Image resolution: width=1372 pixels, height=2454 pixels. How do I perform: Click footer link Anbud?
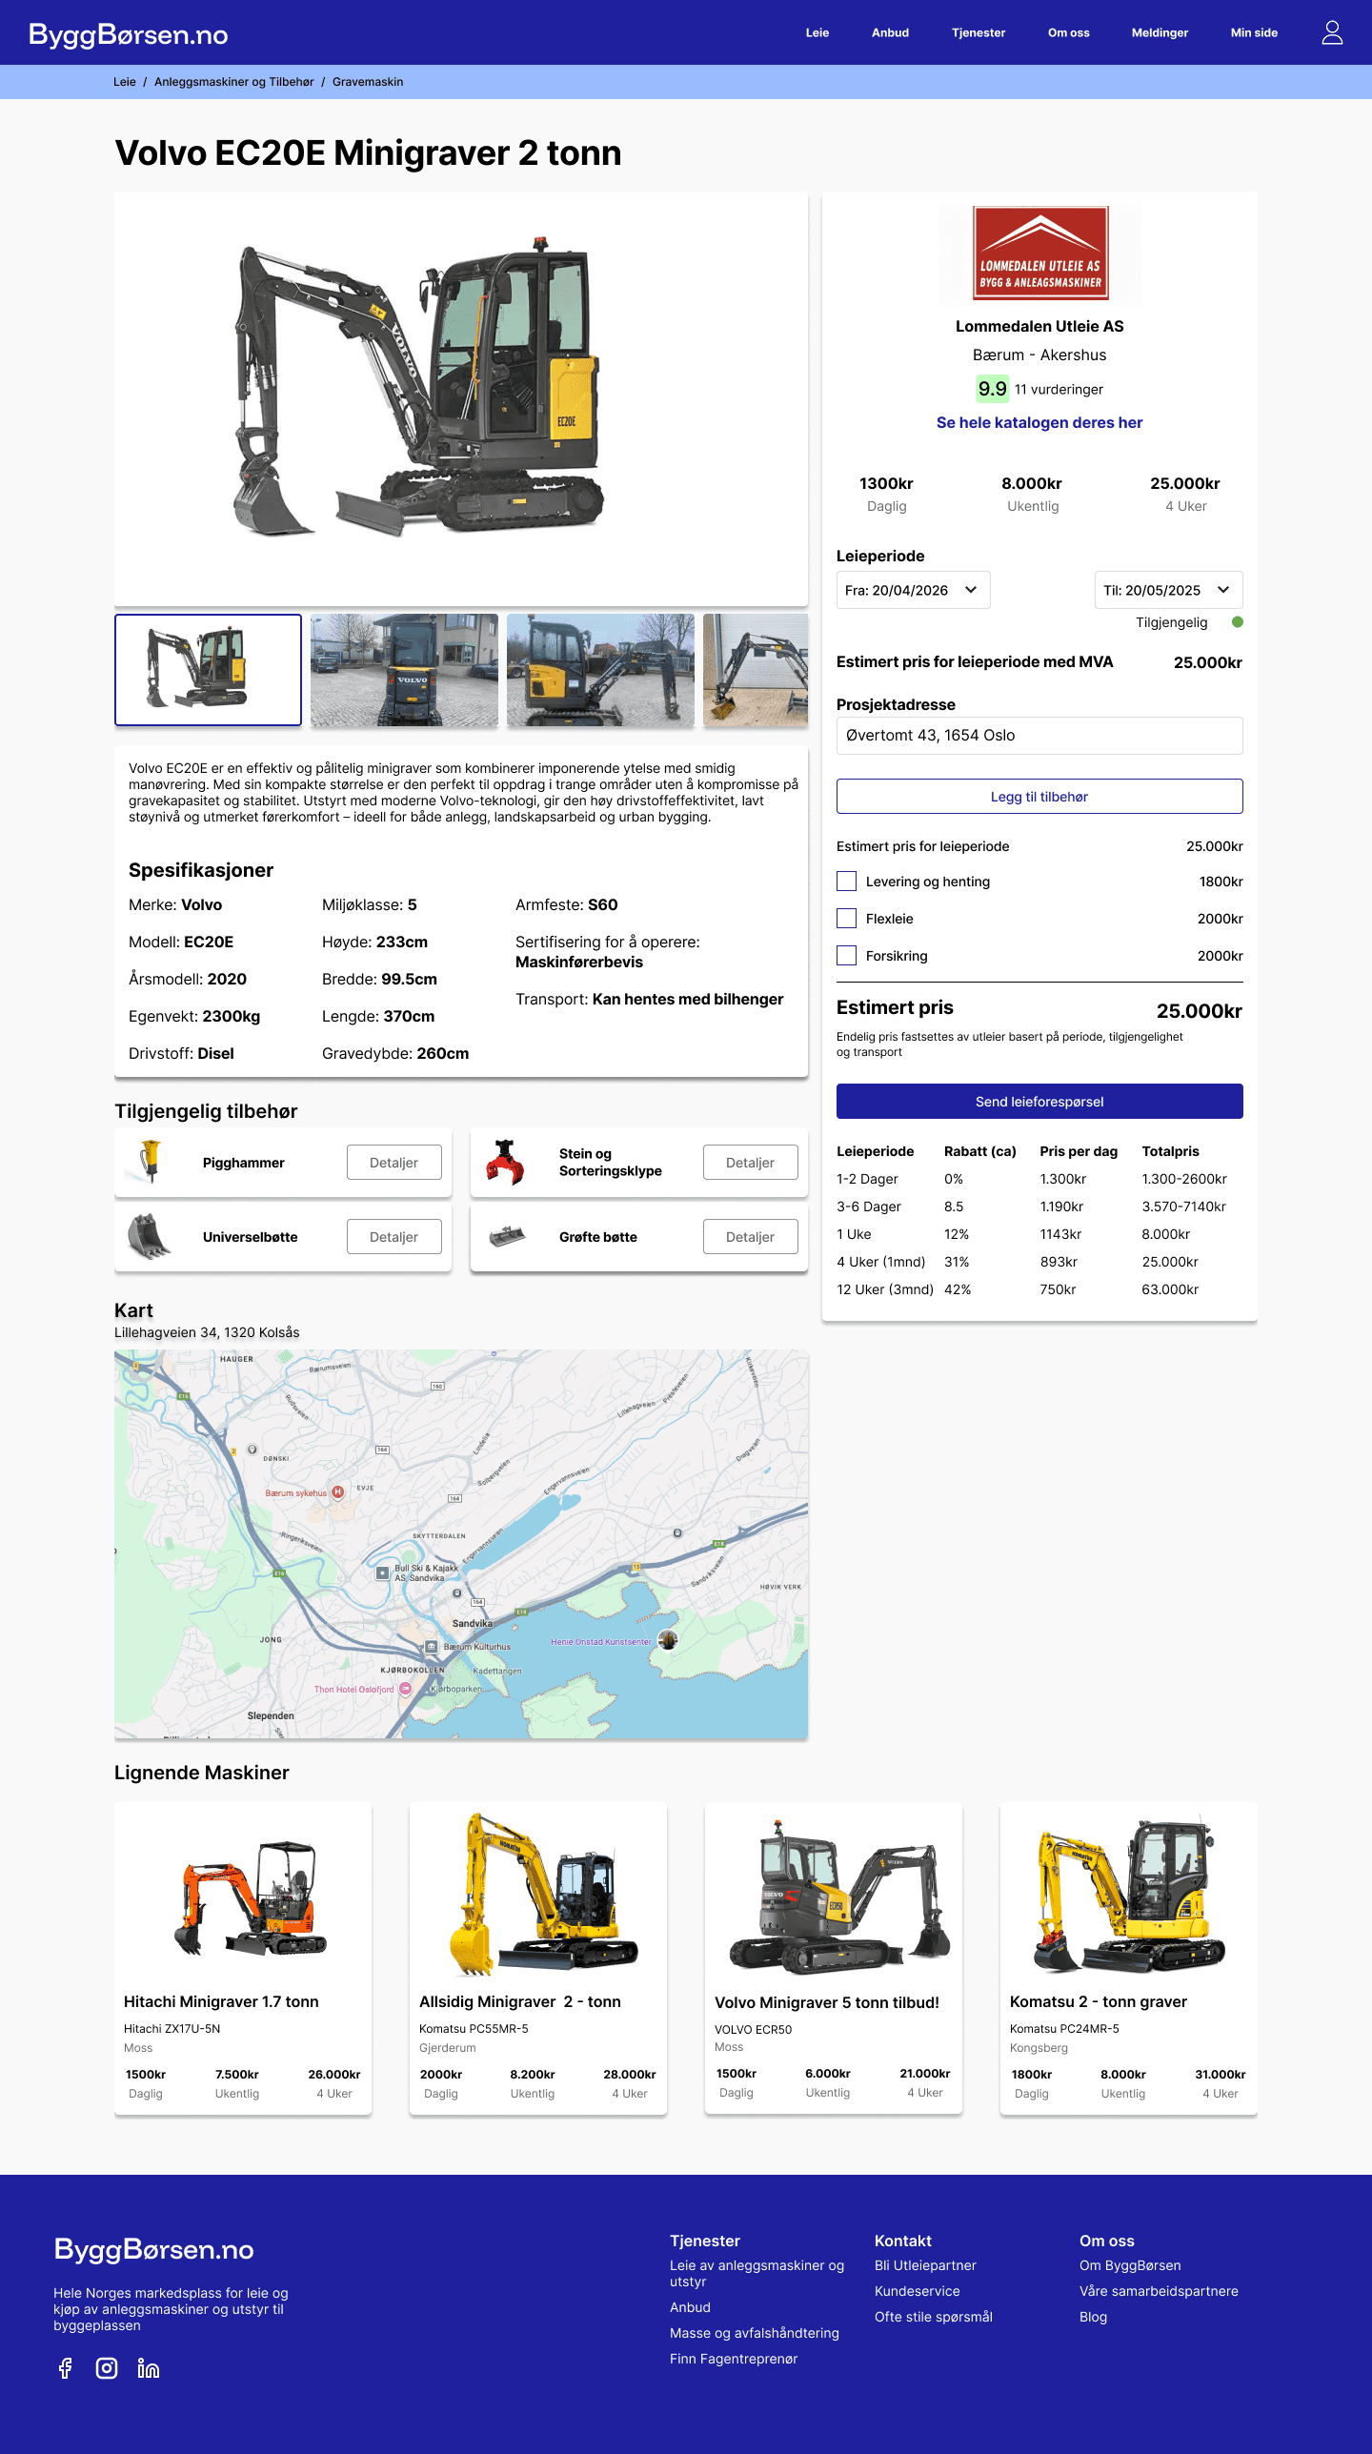click(x=690, y=2307)
